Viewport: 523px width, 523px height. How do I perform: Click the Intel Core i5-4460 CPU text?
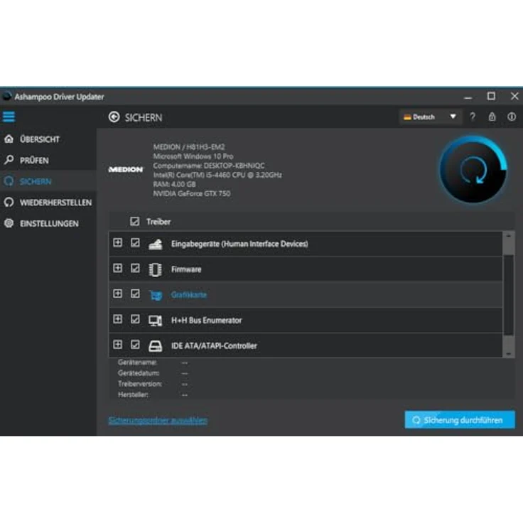coord(217,175)
